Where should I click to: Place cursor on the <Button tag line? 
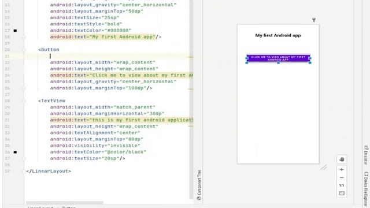coord(49,50)
